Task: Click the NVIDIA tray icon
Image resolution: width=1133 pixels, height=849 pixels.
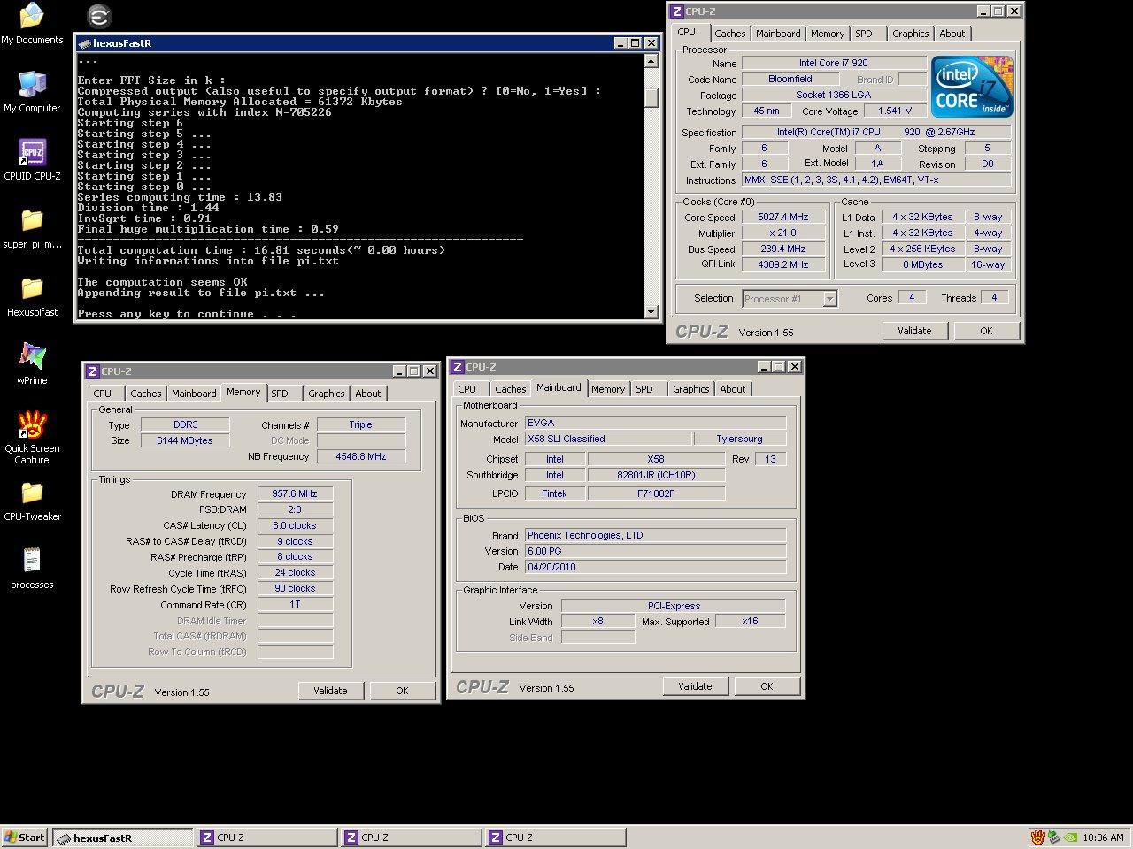Action: (x=1070, y=837)
